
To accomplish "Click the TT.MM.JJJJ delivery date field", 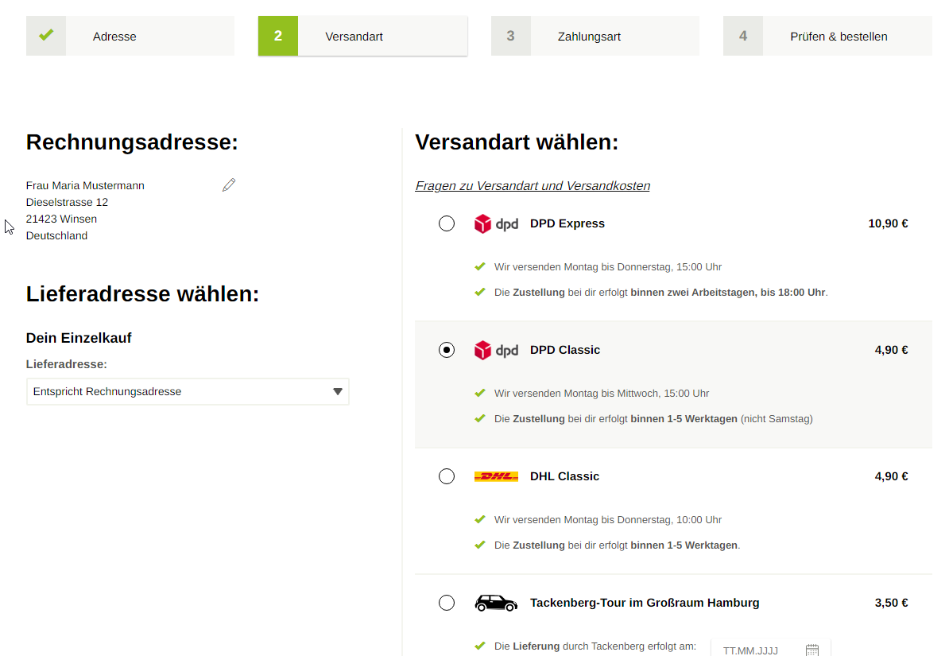I will click(x=770, y=648).
